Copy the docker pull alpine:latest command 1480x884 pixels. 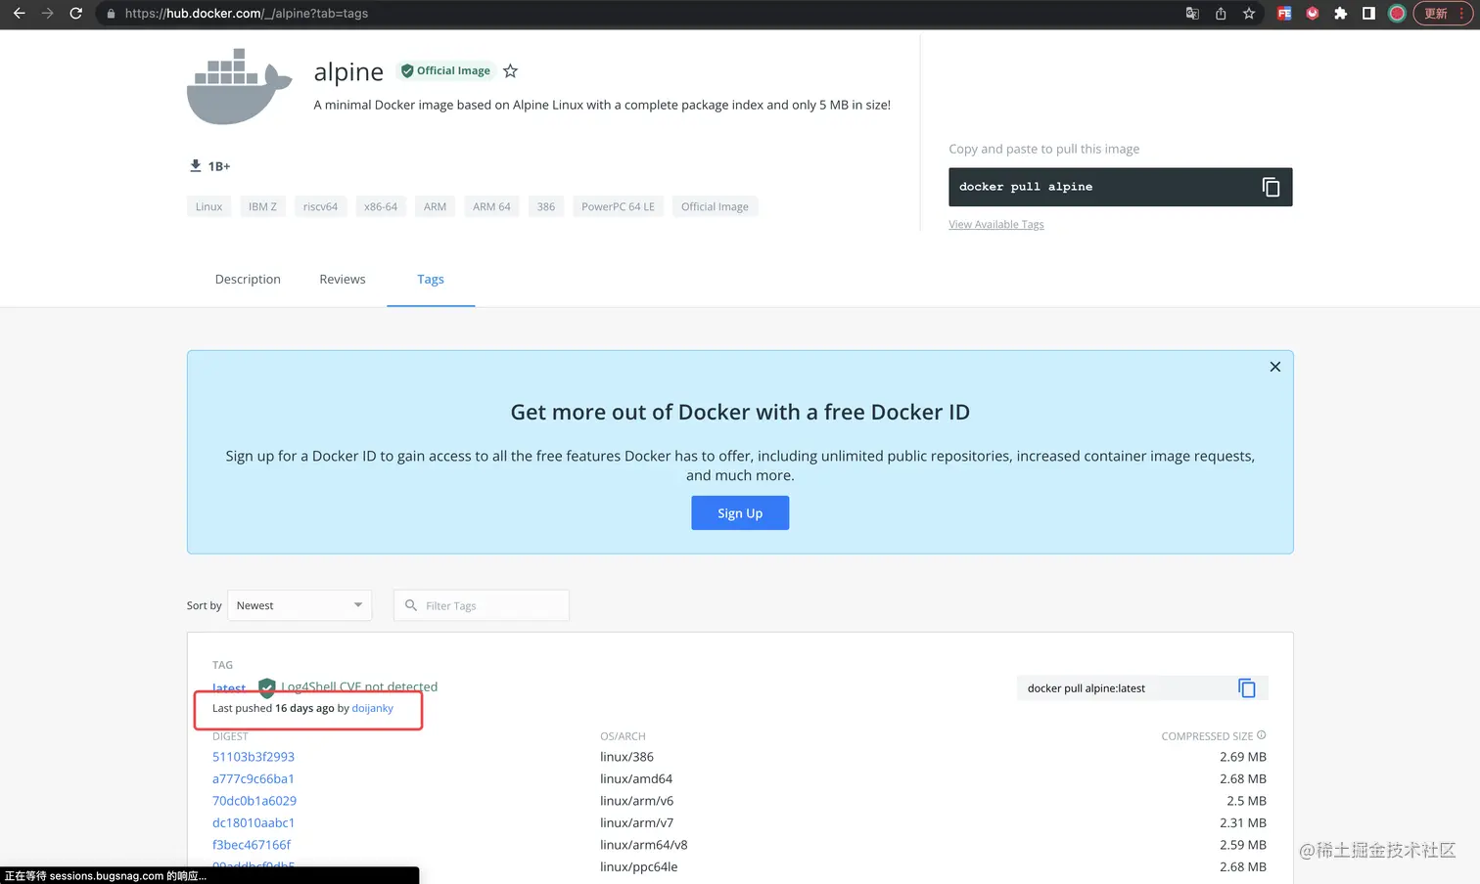(1247, 688)
